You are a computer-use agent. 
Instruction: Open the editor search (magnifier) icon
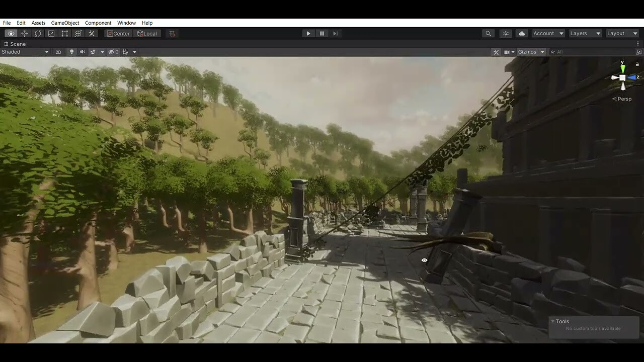[488, 33]
